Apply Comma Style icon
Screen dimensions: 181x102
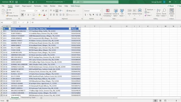click(x=93, y=15)
